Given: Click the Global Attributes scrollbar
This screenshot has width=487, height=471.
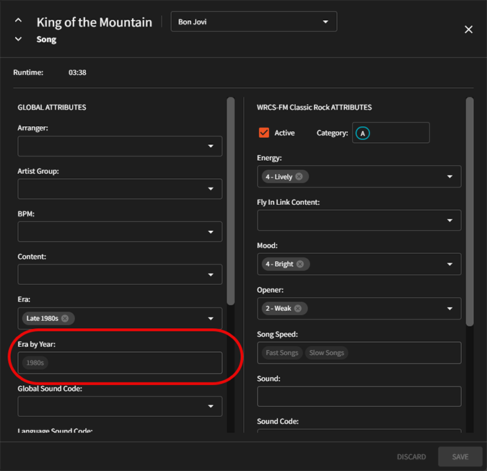Looking at the screenshot, I should tap(230, 201).
